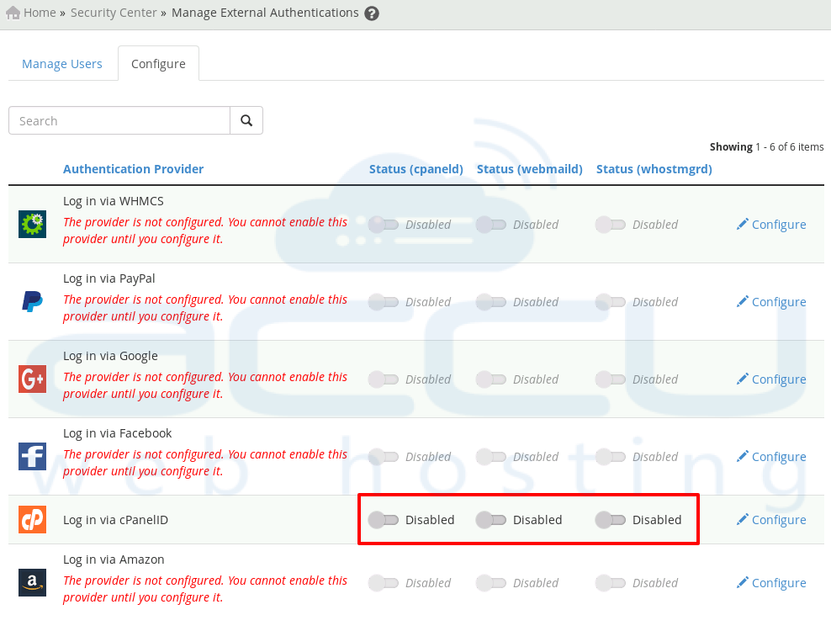Click the WHMCS provider logo

pyautogui.click(x=32, y=225)
